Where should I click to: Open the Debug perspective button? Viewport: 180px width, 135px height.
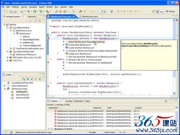tap(170, 12)
